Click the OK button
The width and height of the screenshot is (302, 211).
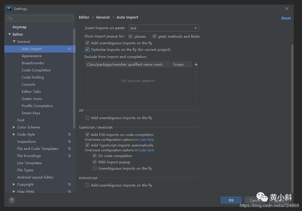coord(231,200)
